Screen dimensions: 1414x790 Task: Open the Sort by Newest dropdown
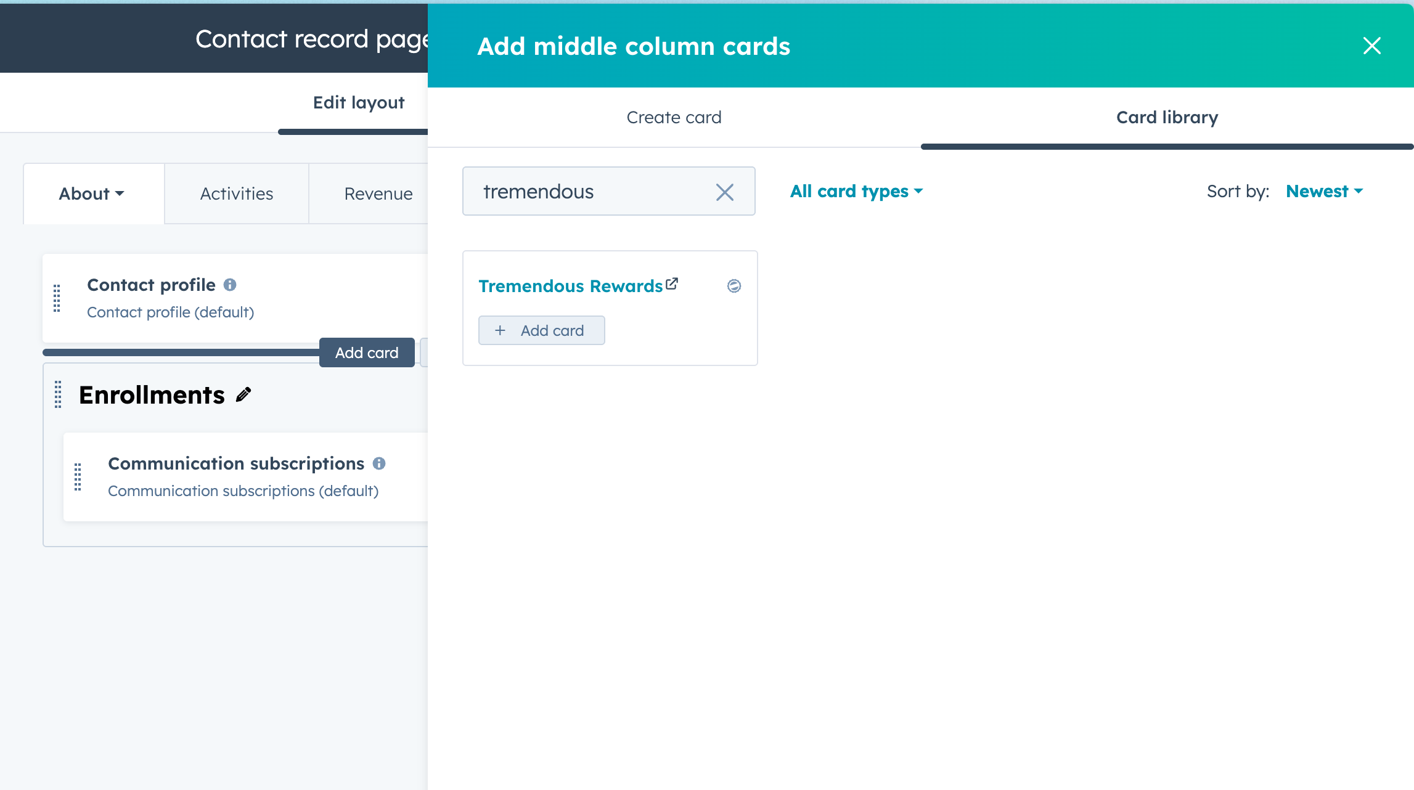pos(1324,192)
